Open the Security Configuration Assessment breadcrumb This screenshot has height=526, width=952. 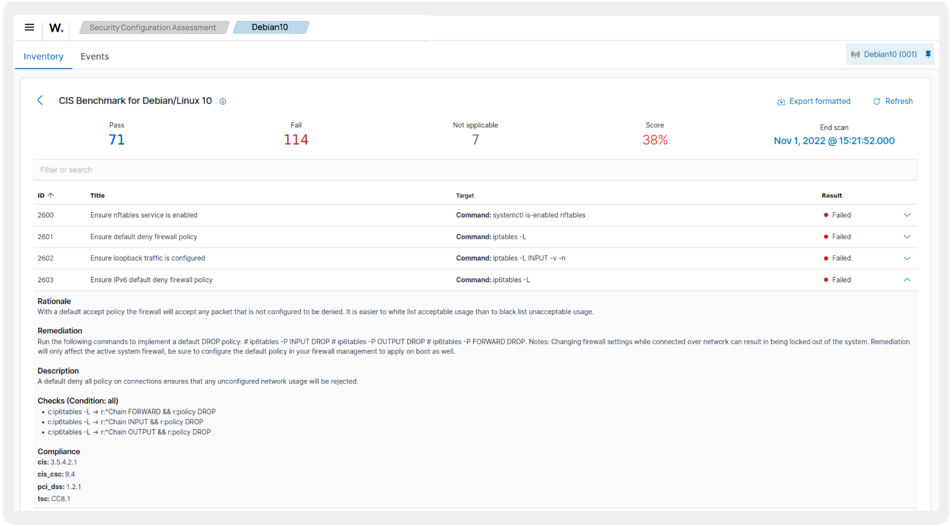point(153,27)
